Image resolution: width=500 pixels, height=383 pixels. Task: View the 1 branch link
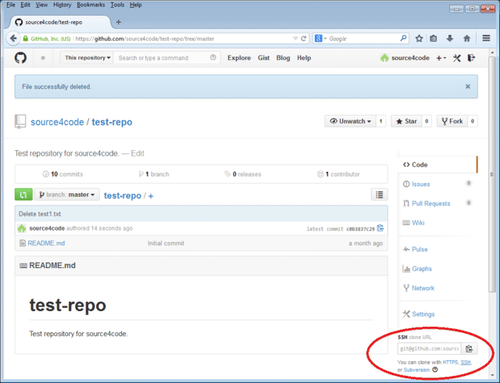154,174
